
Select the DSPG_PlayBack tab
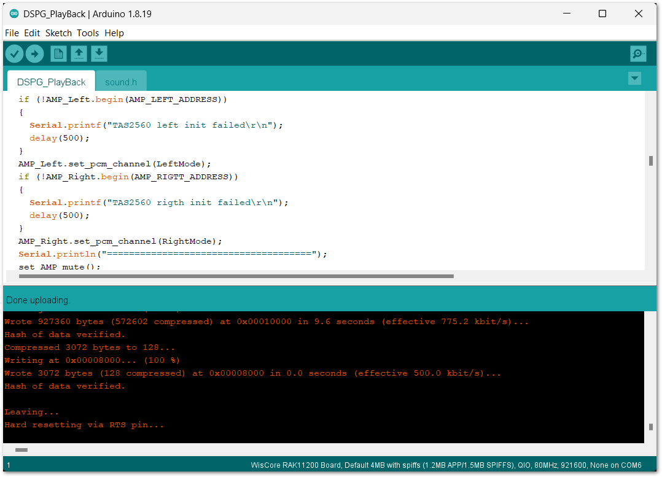tap(51, 82)
